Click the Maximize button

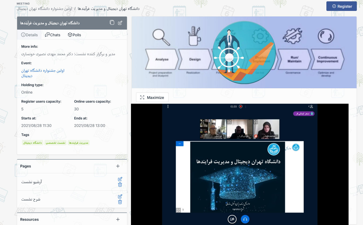click(x=152, y=98)
